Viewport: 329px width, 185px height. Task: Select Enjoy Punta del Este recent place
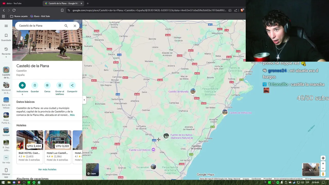tap(6, 118)
